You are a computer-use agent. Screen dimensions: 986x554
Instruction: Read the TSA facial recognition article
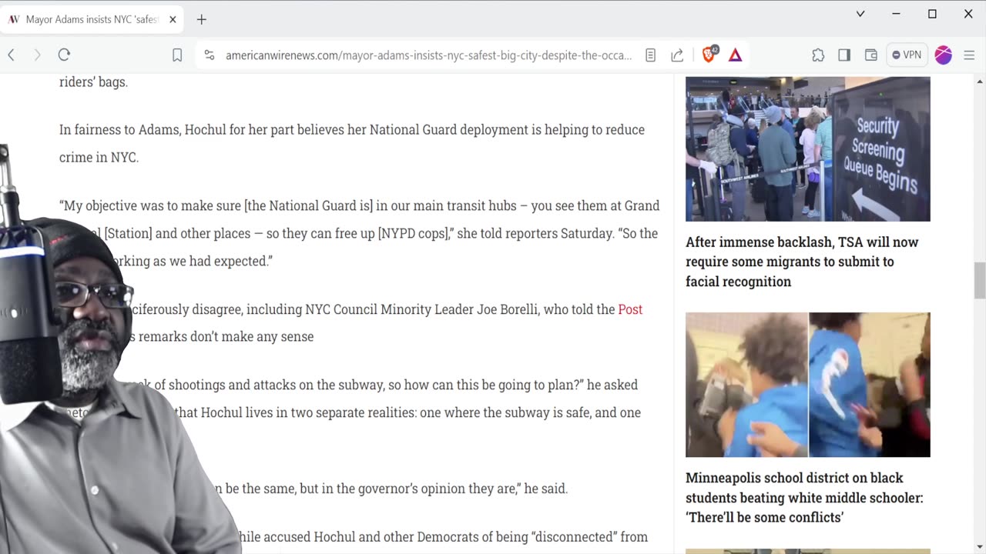(802, 262)
